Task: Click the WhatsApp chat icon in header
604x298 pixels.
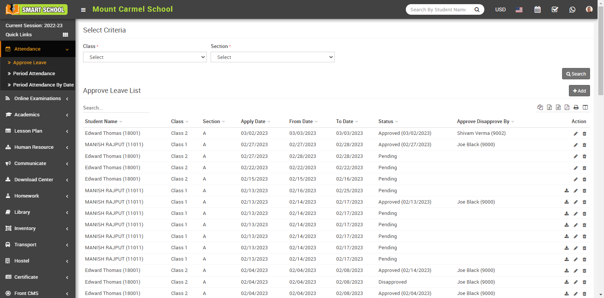Action: (x=572, y=9)
